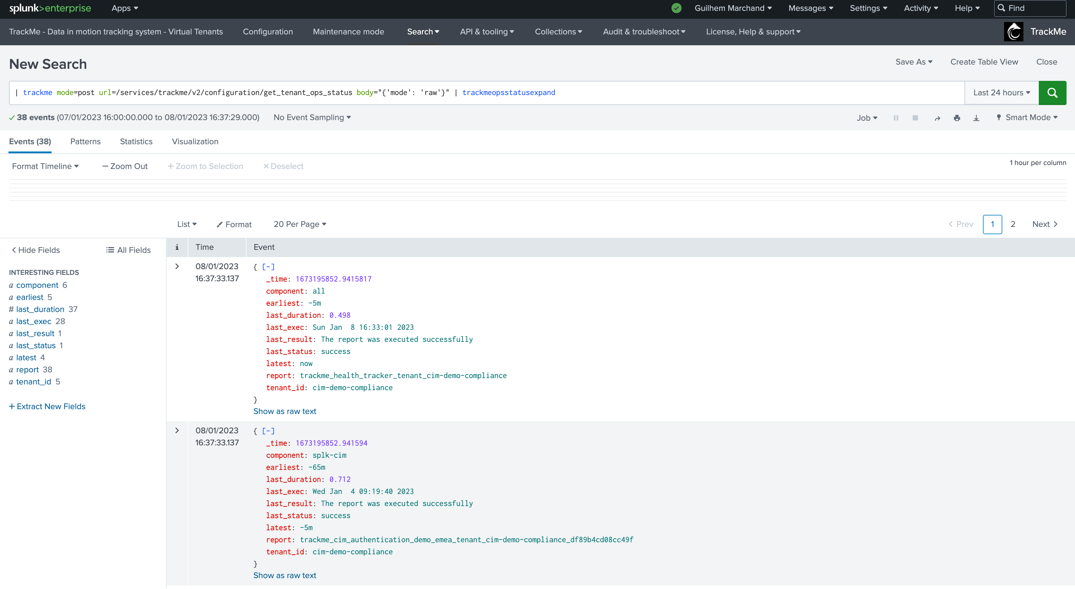
Task: Click the splunk>enterprise logo
Action: (50, 8)
